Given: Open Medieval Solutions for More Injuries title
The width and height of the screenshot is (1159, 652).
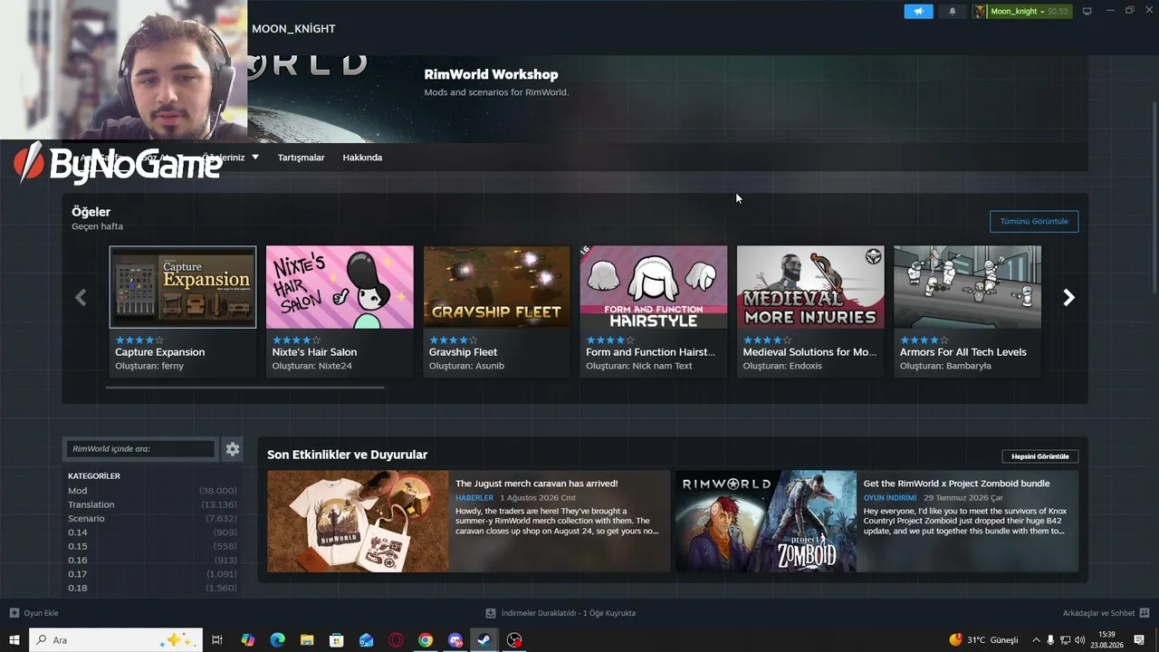Looking at the screenshot, I should (810, 352).
